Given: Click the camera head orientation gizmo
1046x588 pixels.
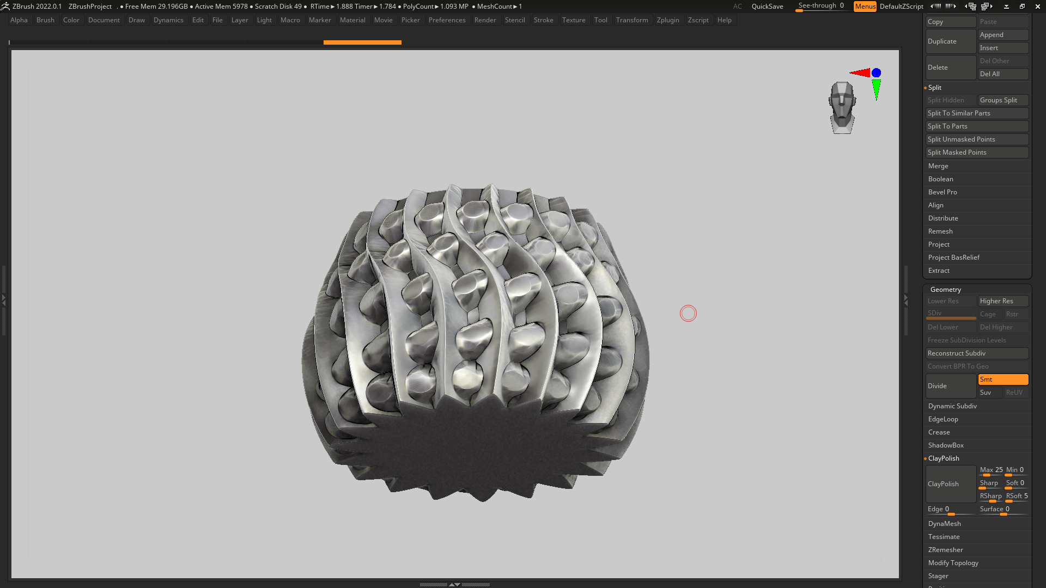Looking at the screenshot, I should pyautogui.click(x=842, y=108).
